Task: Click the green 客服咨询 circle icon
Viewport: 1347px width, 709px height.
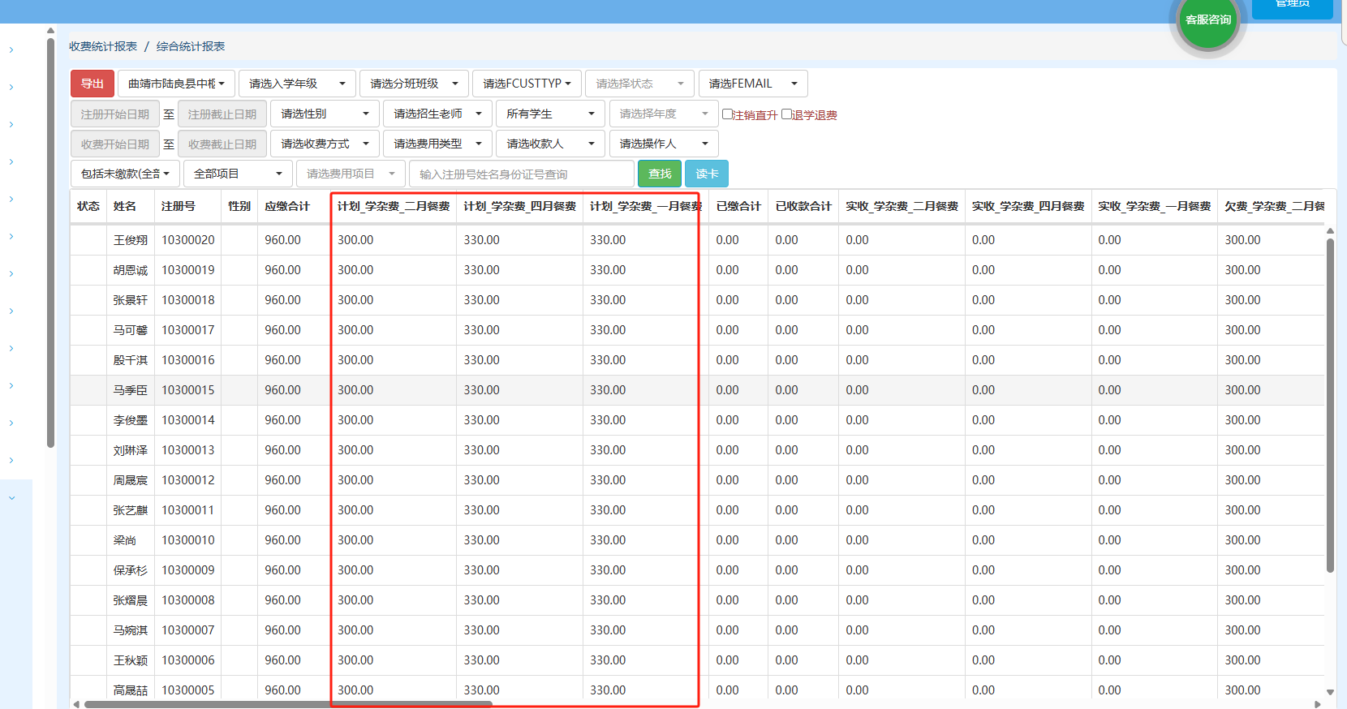Action: coord(1207,20)
